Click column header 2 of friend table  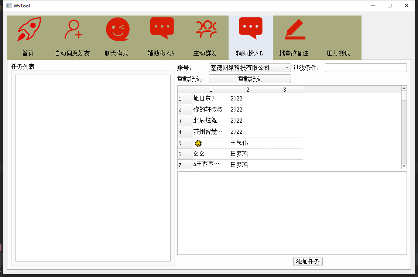tap(247, 89)
